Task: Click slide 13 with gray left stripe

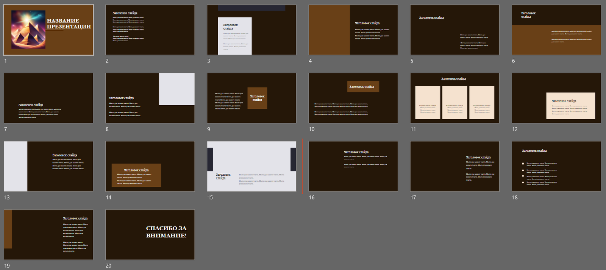Action: [48, 166]
